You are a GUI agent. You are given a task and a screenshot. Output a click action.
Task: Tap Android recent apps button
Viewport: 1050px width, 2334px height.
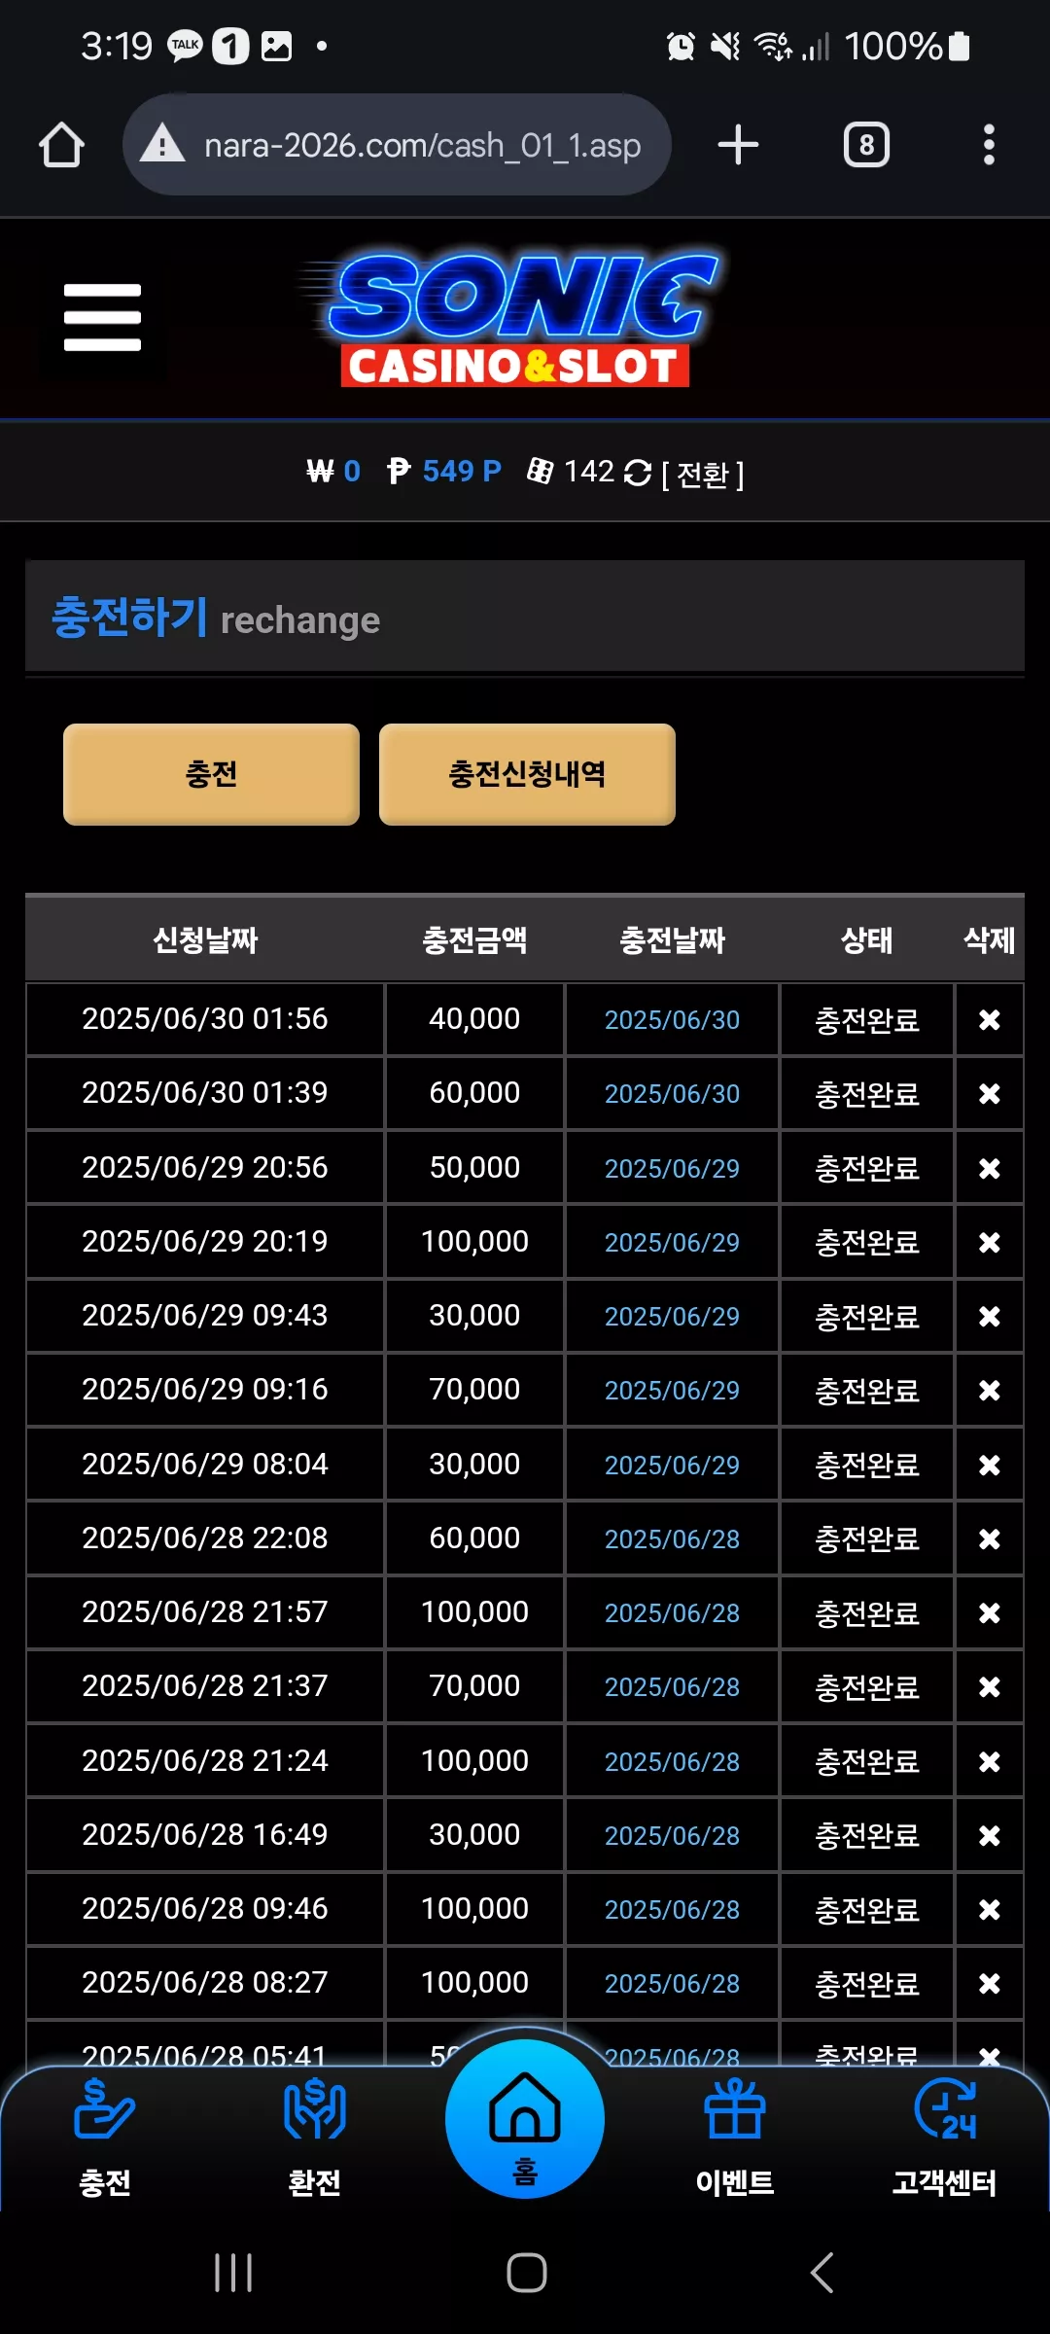tap(233, 2273)
